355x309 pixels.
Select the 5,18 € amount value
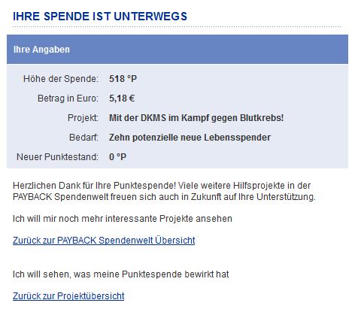click(x=122, y=98)
